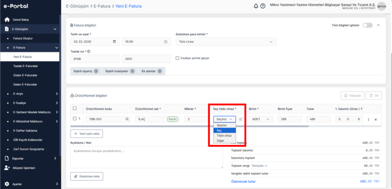Toggle Tüm bilgileri göster switch
The height and width of the screenshot is (189, 392).
[367, 25]
